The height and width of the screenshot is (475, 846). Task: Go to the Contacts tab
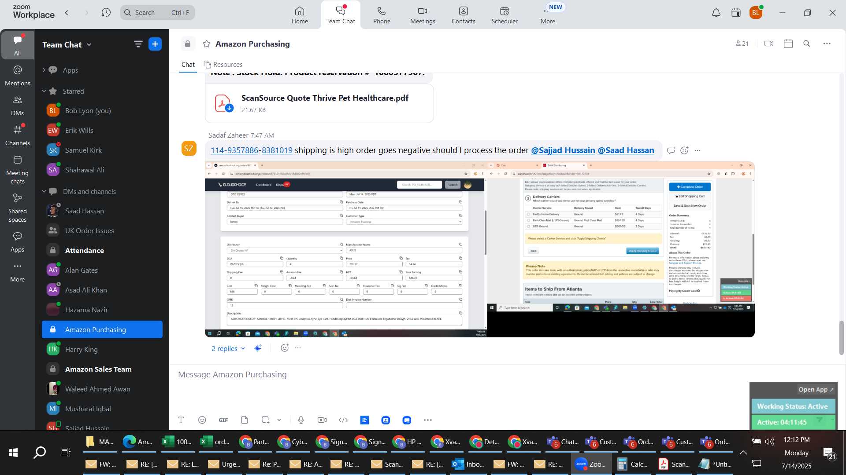[463, 15]
